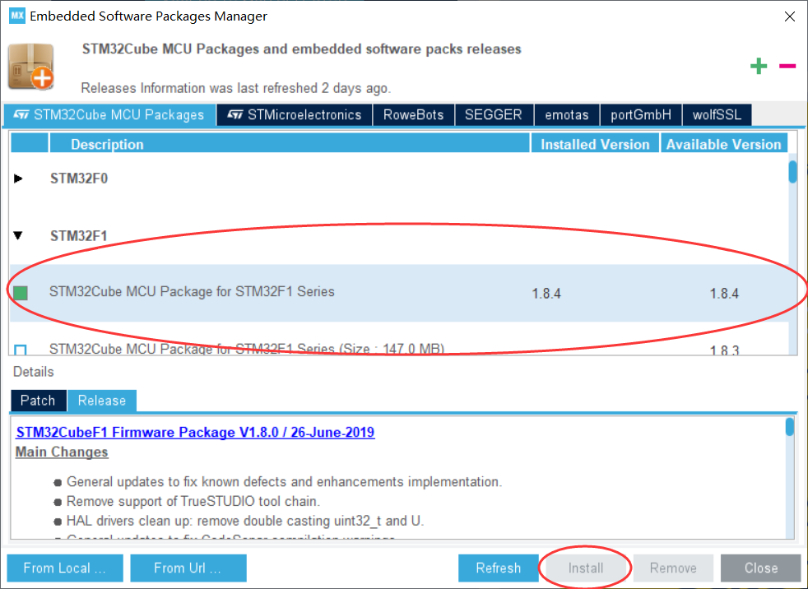The height and width of the screenshot is (589, 808).
Task: Click the pink minus icon
Action: (787, 66)
